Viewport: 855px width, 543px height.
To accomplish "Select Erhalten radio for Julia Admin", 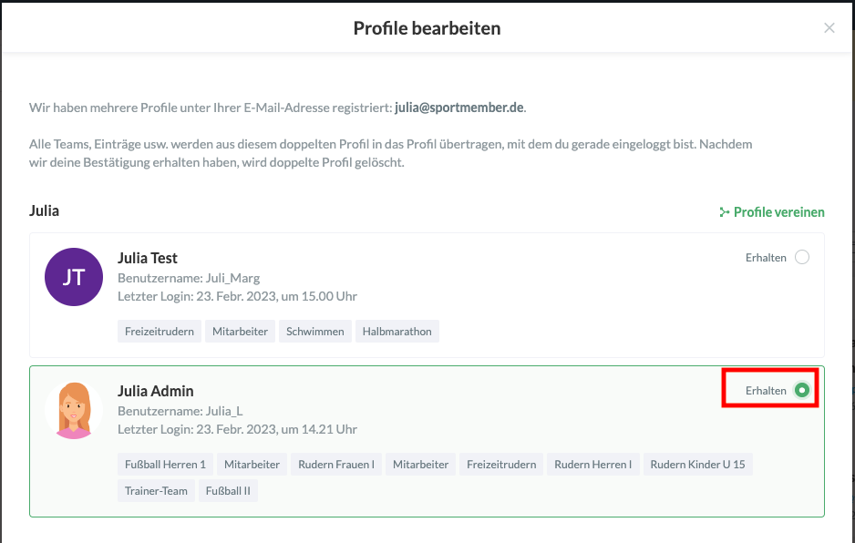I will tap(802, 391).
